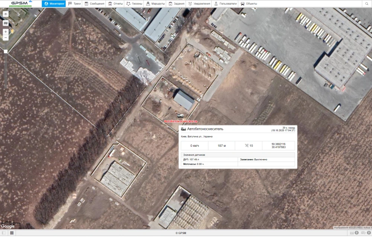This screenshot has height=237, width=372.
Task: Open the Мониторинг tab
Action: (54, 4)
